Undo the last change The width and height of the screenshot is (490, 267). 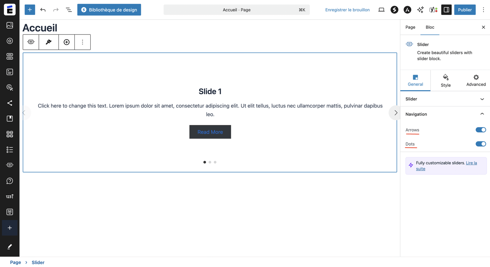(x=43, y=10)
